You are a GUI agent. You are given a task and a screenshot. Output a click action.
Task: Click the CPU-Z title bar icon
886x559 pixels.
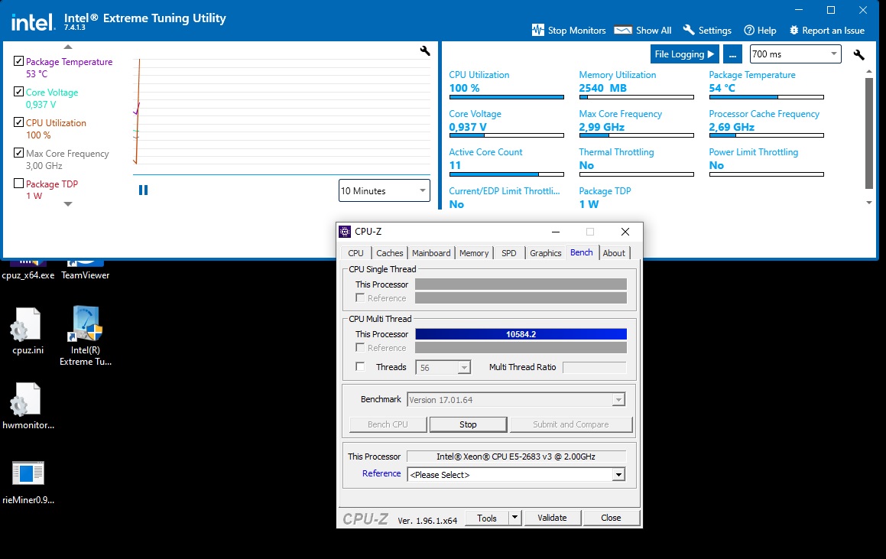pos(345,231)
